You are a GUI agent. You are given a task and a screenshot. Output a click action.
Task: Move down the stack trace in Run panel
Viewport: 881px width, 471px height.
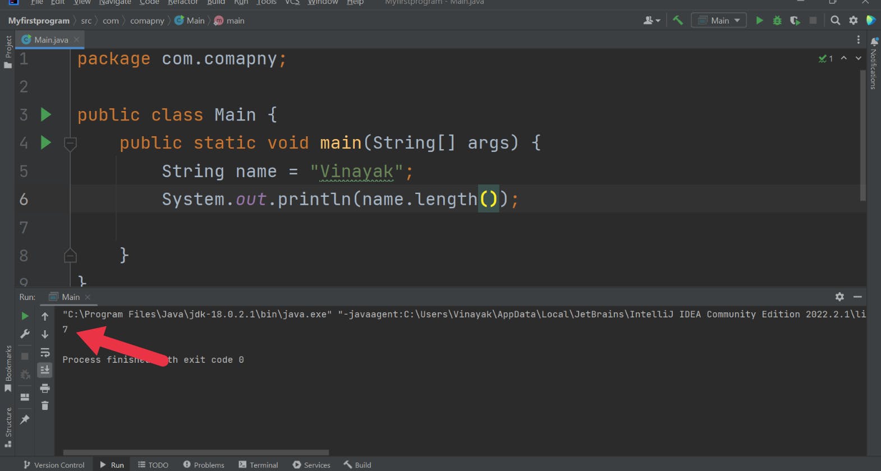(45, 334)
